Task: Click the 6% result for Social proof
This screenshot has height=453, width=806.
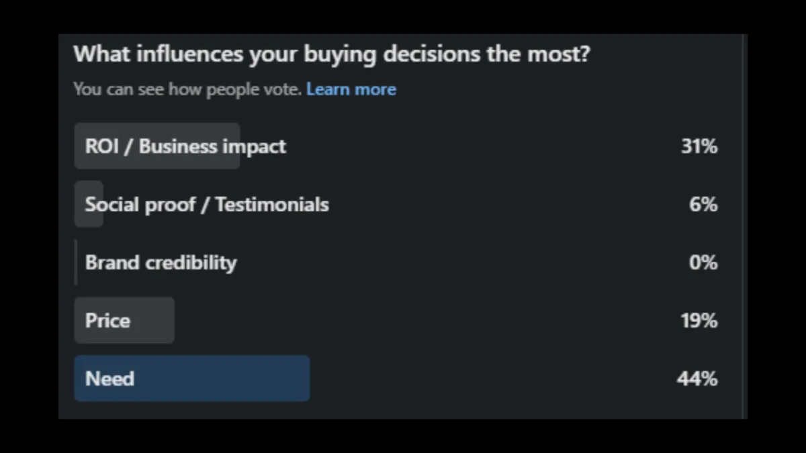Action: coord(703,204)
